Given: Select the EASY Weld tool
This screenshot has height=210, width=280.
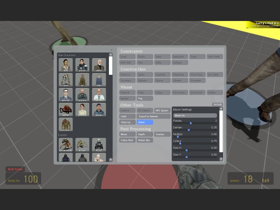Looking at the screenshot, I should [x=215, y=56].
